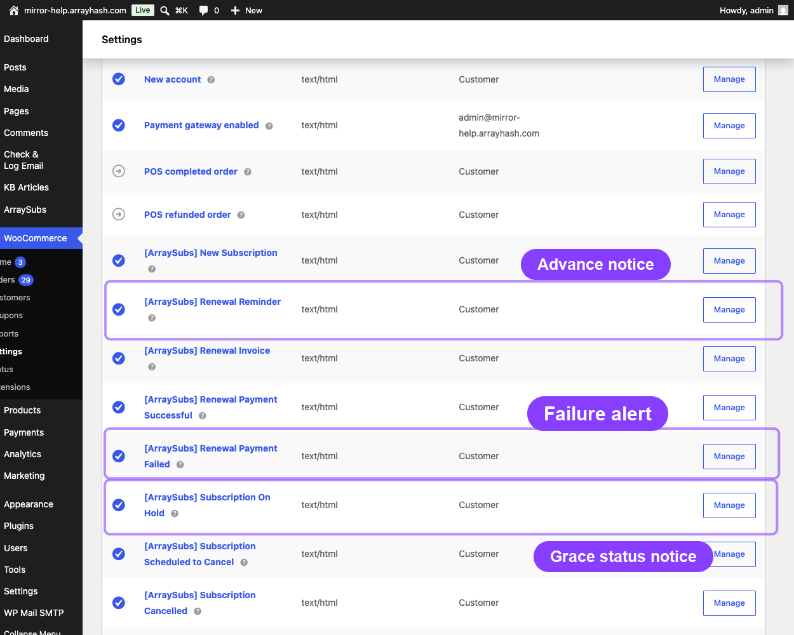This screenshot has width=794, height=635.
Task: Toggle enabled check for Subscription Scheduled to Cancel
Action: point(119,554)
